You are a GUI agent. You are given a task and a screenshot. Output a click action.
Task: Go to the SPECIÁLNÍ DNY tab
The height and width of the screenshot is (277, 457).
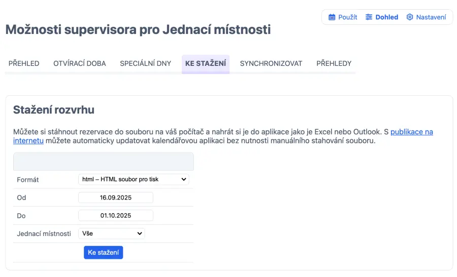[x=145, y=64]
